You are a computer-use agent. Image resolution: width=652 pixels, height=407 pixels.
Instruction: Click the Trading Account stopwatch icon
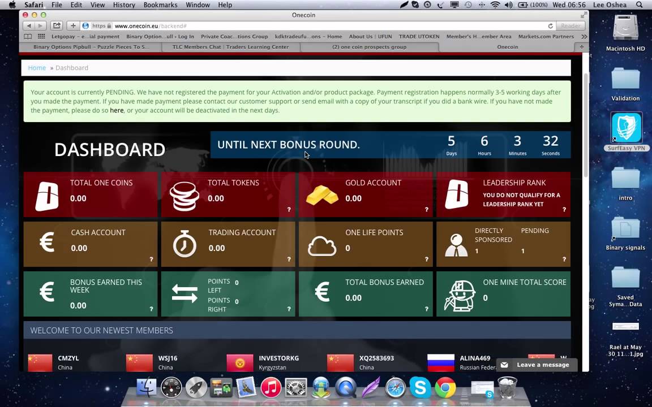click(x=185, y=244)
